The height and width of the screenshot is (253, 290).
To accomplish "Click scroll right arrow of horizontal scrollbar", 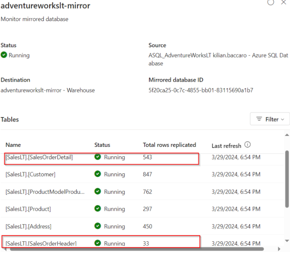I will (x=279, y=249).
